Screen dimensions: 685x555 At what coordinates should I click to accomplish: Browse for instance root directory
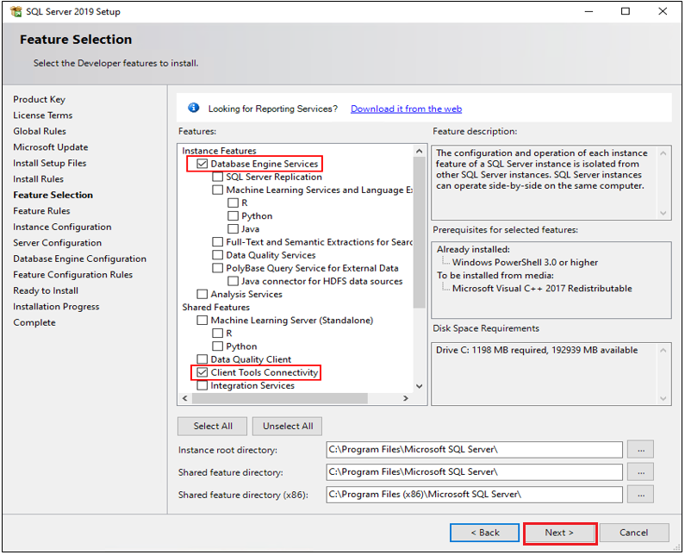pos(640,450)
